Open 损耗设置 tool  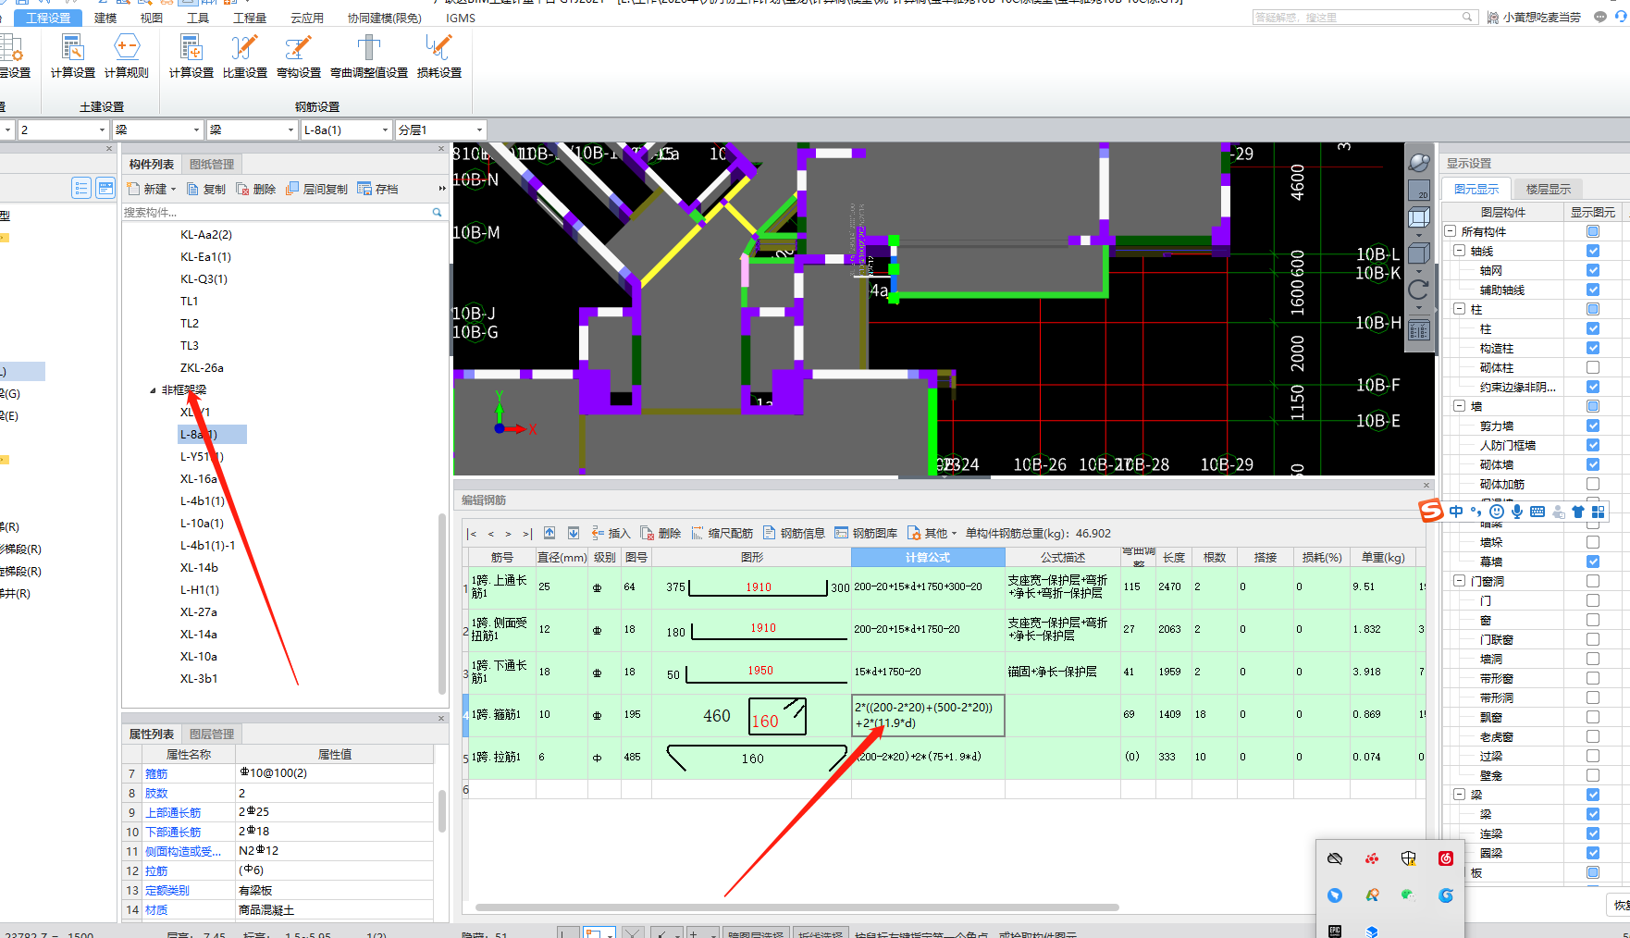pyautogui.click(x=438, y=56)
